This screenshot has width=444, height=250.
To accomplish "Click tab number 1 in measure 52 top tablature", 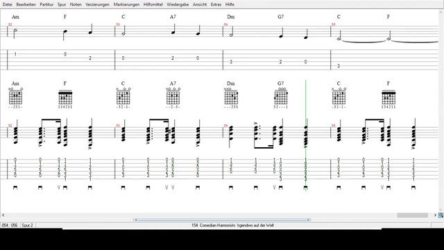I will (x=15, y=54).
